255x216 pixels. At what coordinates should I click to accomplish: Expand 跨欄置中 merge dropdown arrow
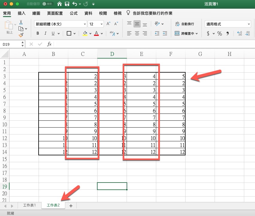197,33
